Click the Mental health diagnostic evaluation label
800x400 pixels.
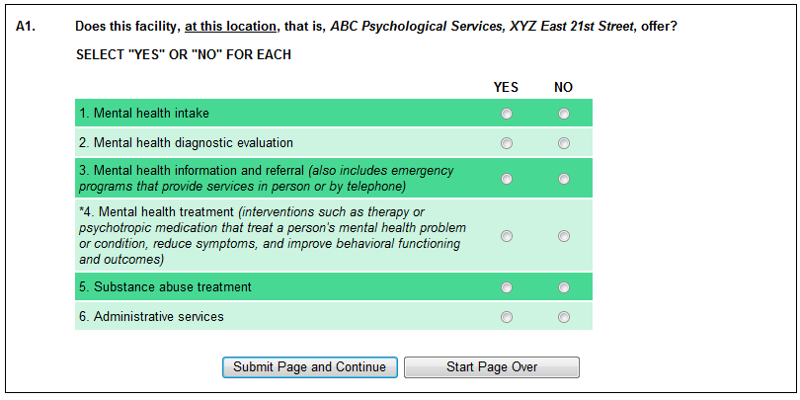click(186, 143)
